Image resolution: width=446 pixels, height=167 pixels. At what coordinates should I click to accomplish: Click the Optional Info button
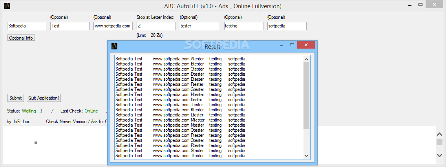coord(21,38)
